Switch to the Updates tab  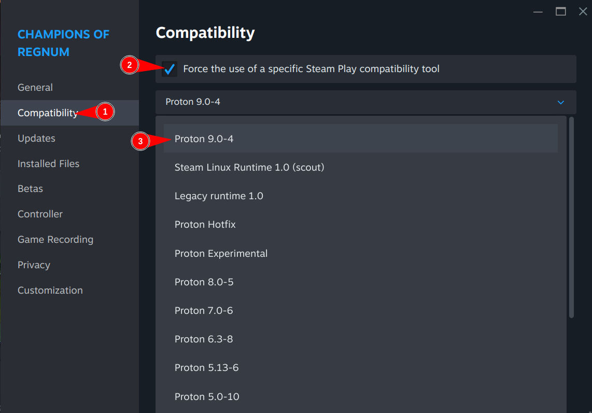coord(36,139)
